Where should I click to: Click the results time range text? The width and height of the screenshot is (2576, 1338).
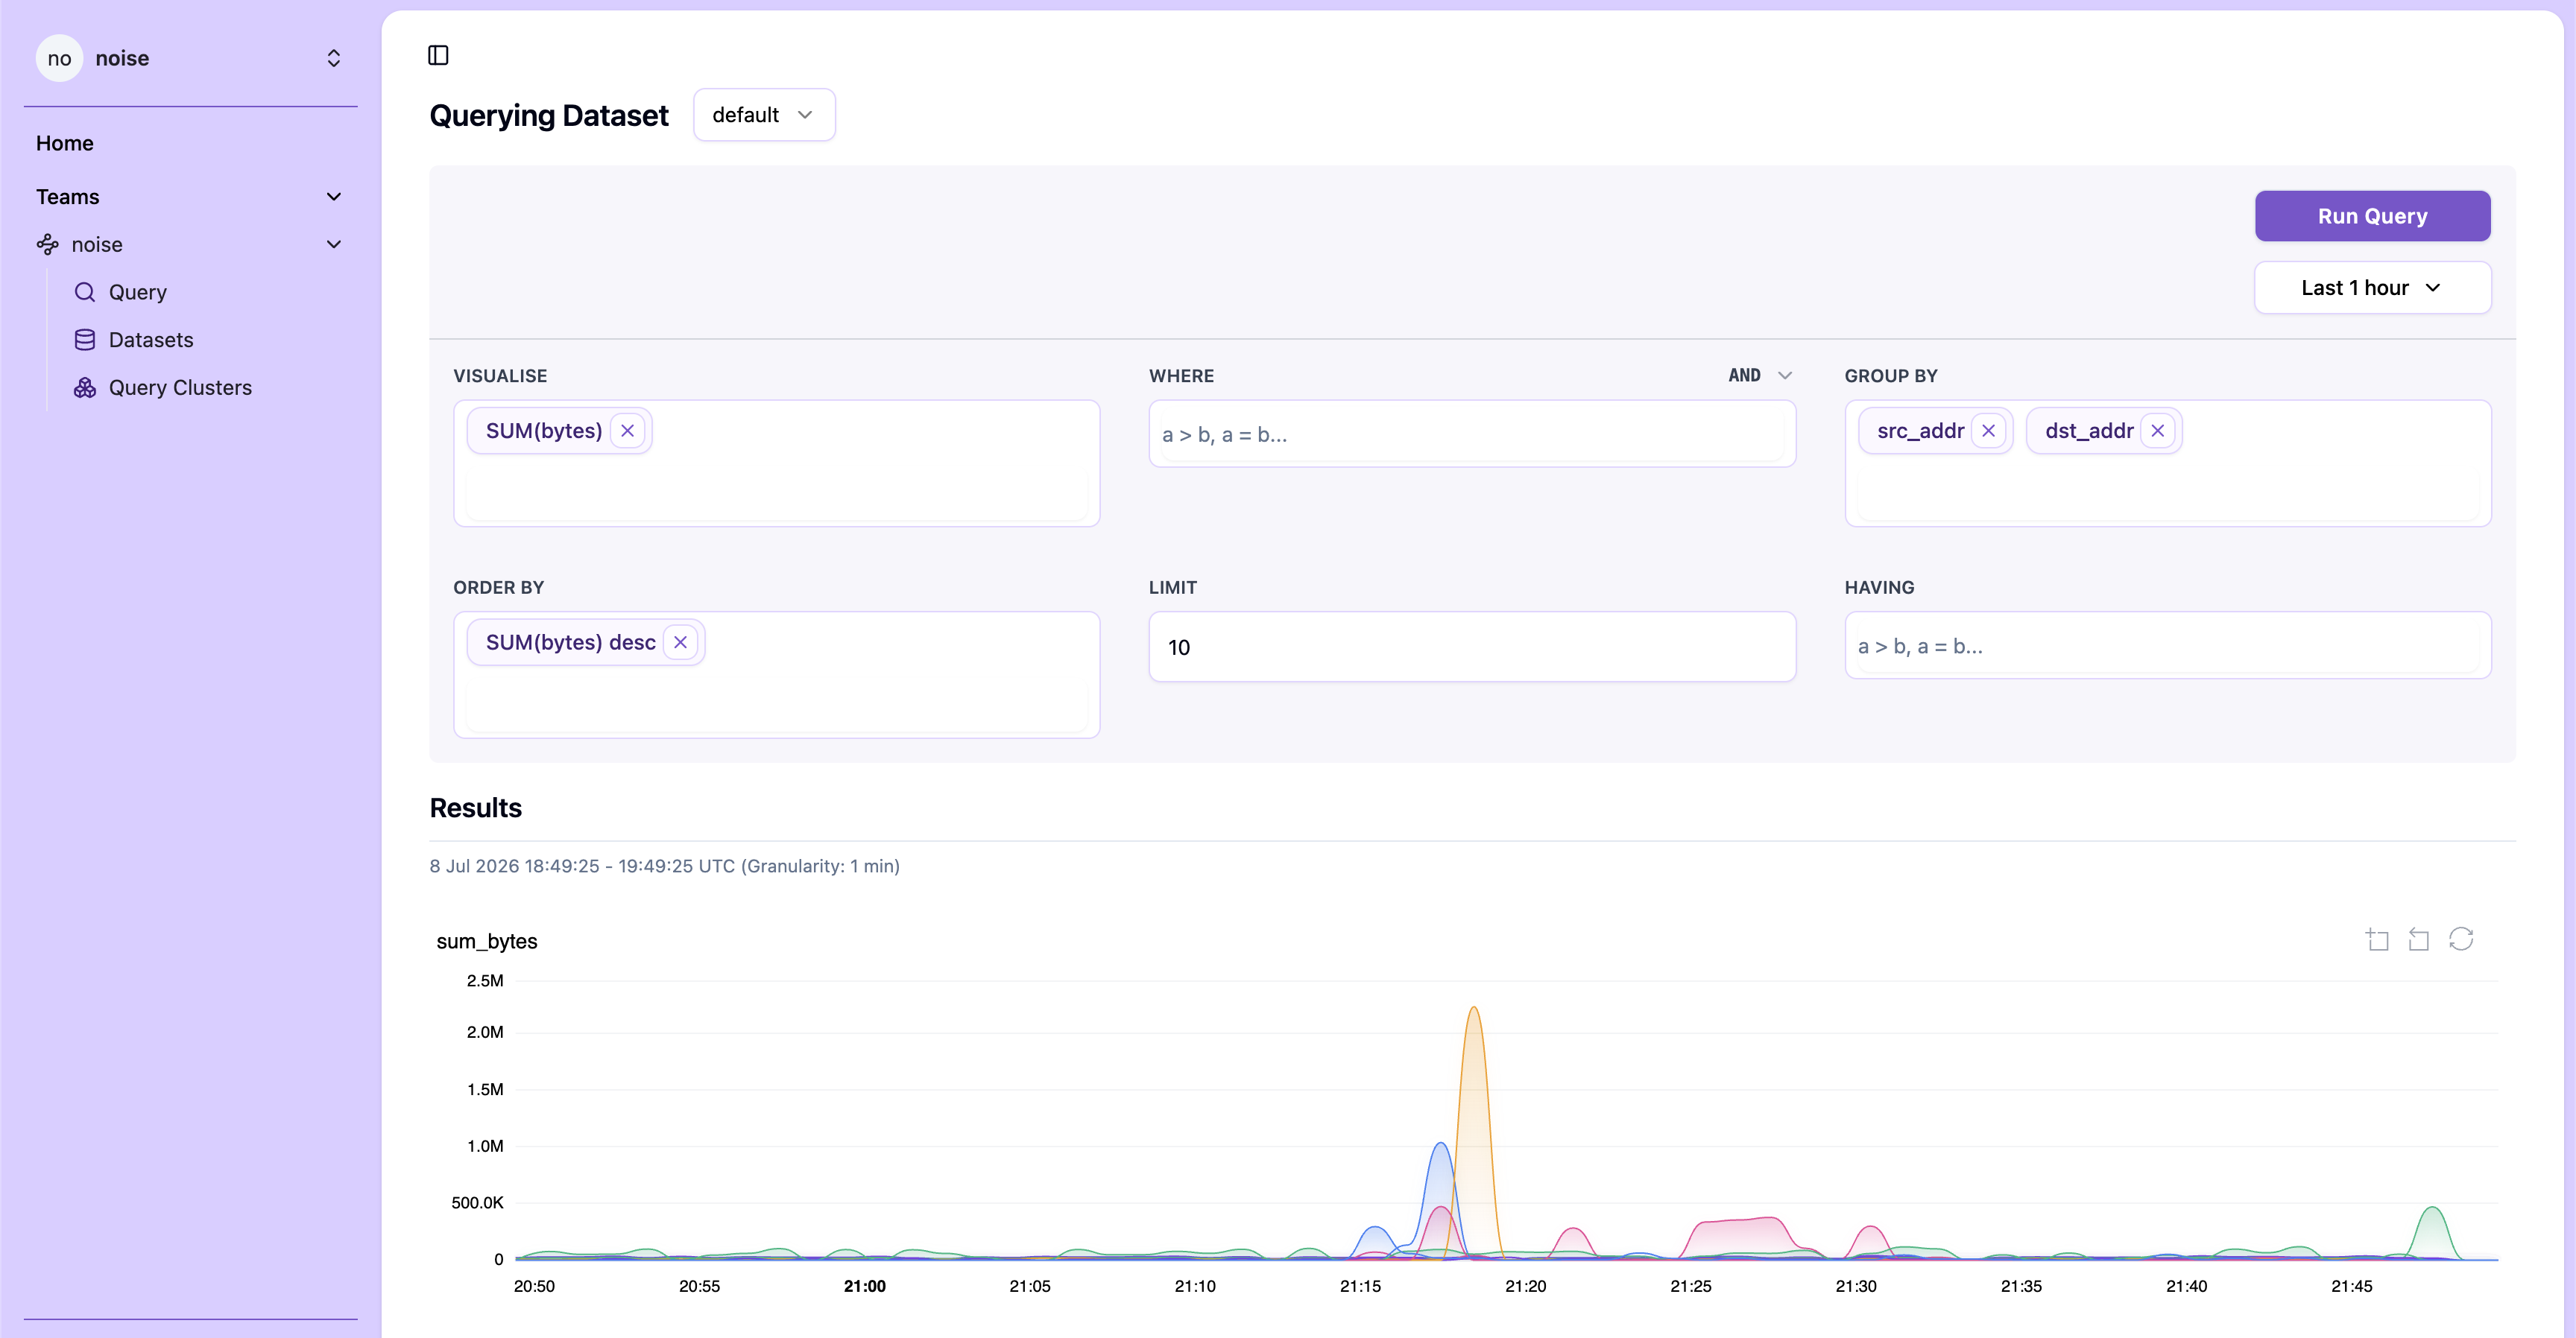coord(664,866)
